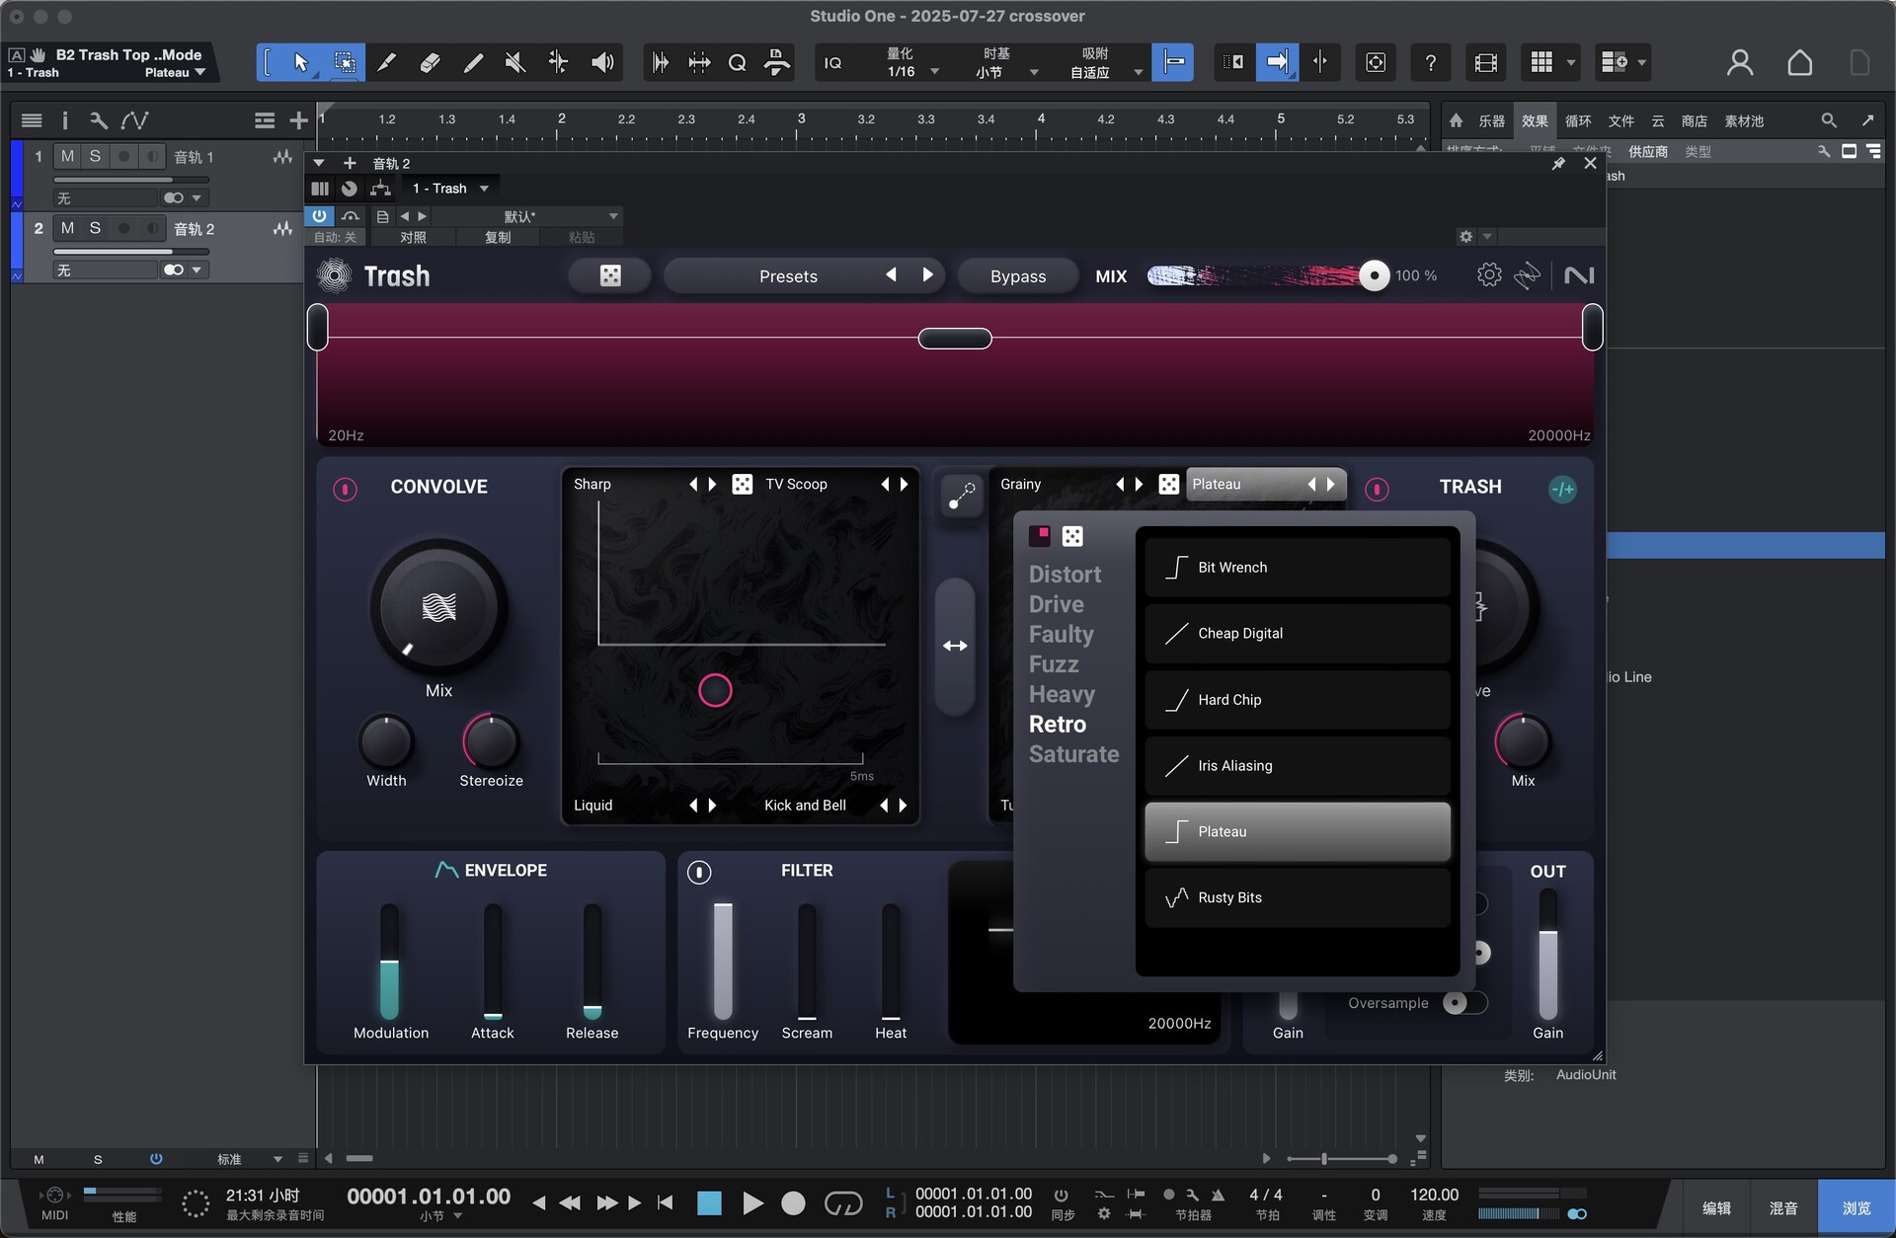Click the 复制 copy button

click(498, 237)
